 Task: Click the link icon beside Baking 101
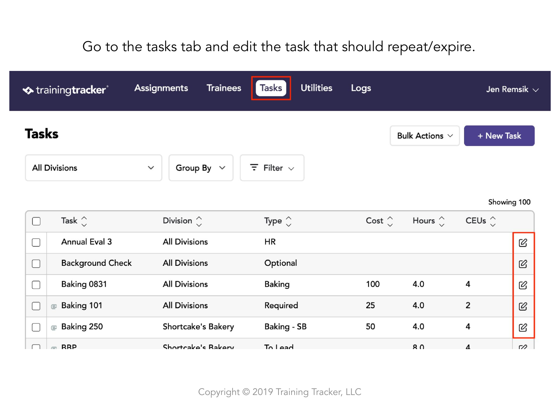coord(54,307)
